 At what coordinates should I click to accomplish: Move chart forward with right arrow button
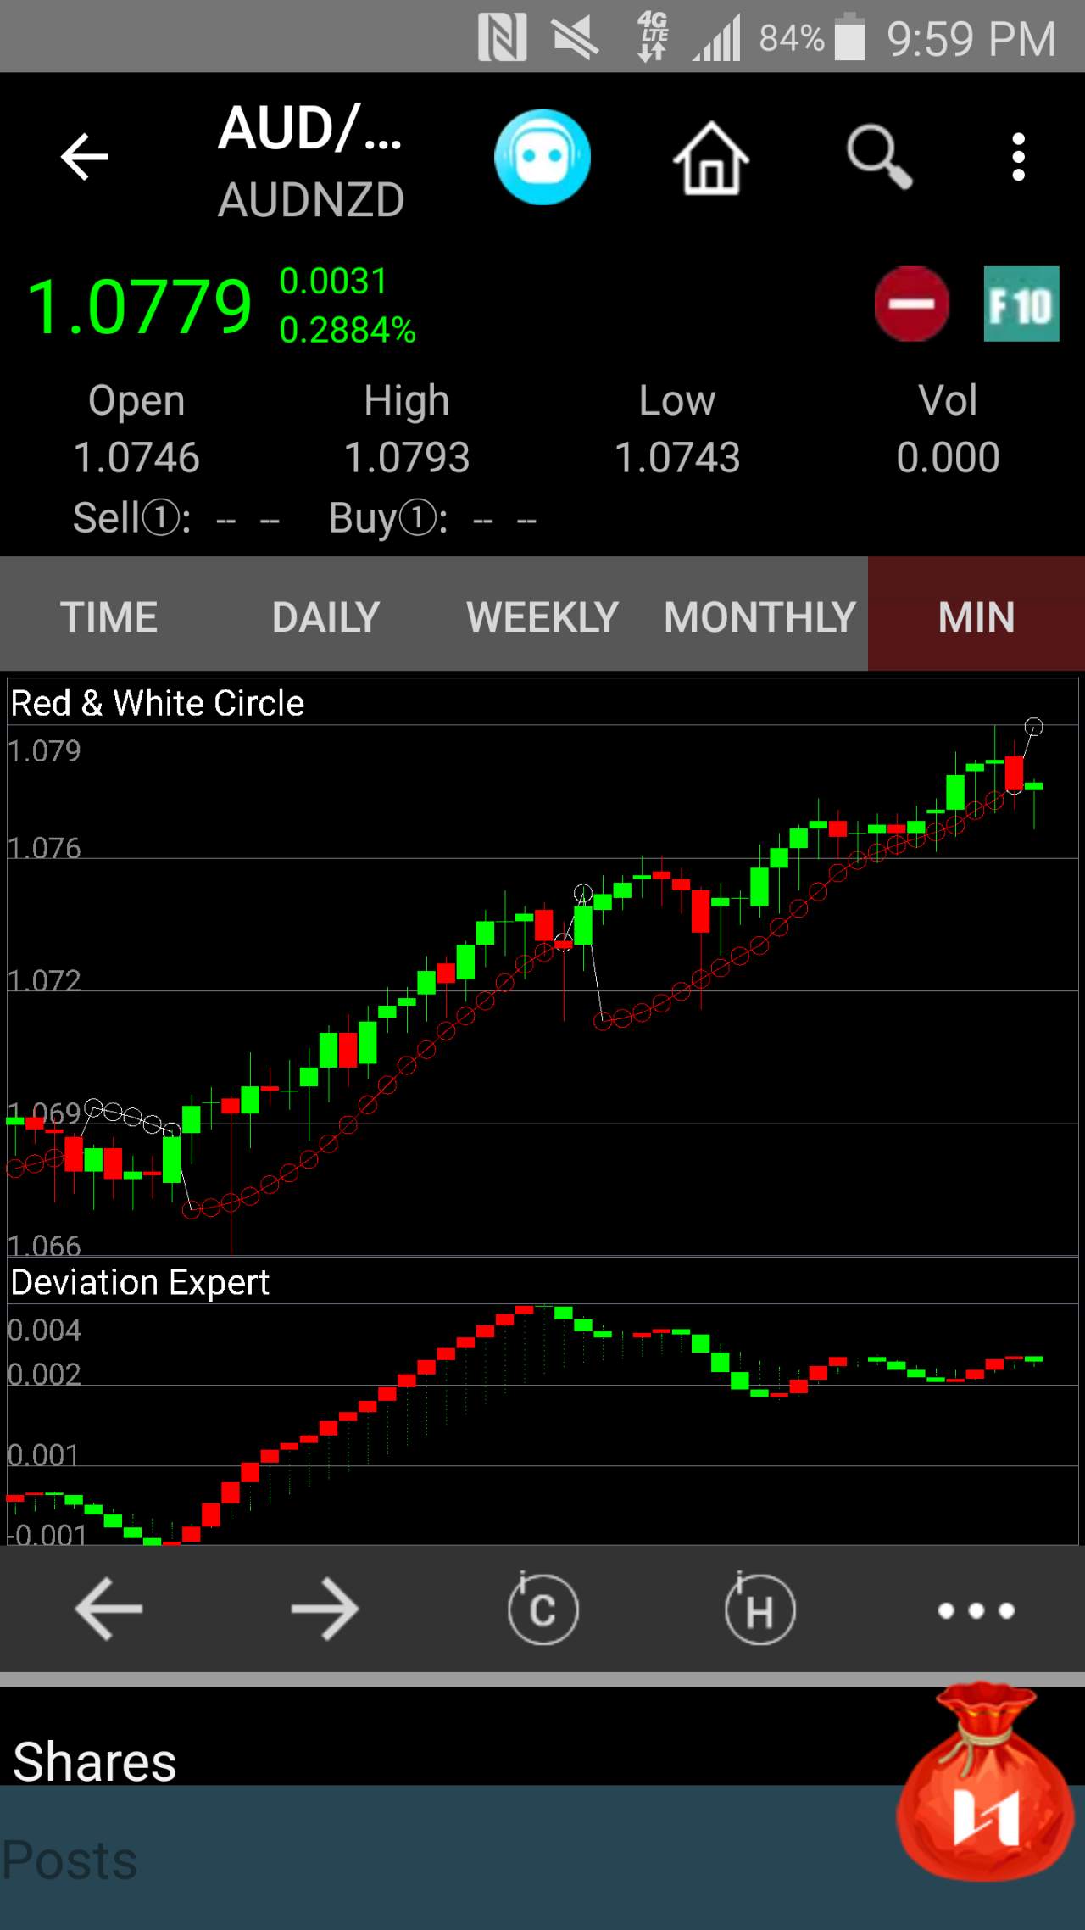coord(325,1609)
